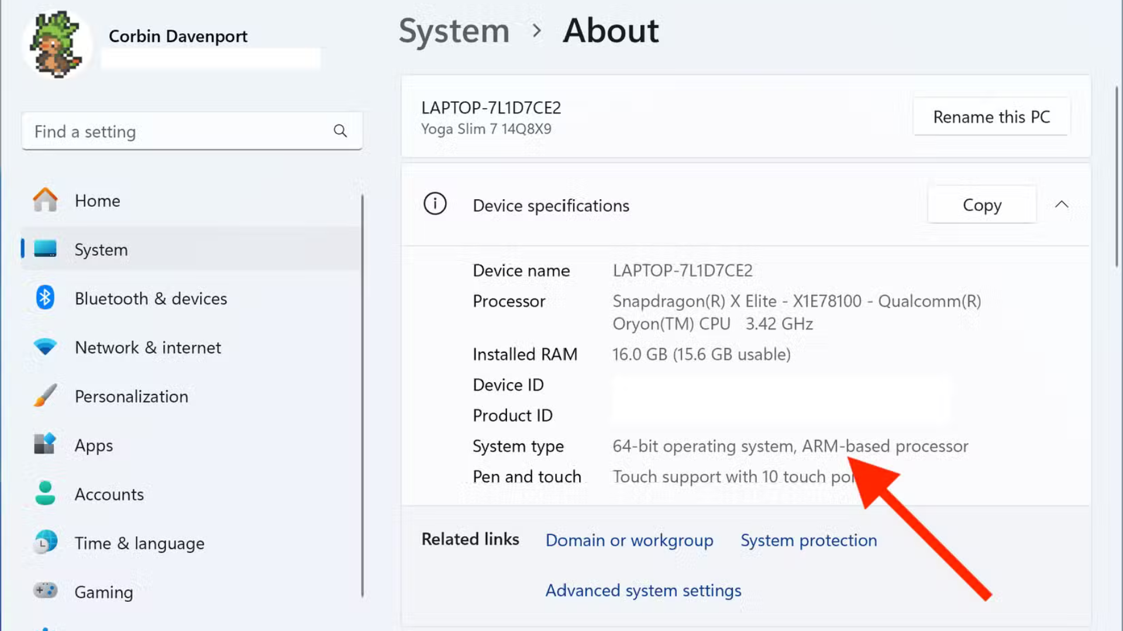Open Domain or workgroup link

pyautogui.click(x=629, y=540)
